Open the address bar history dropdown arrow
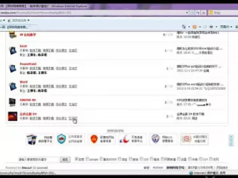Image resolution: width=238 pixels, height=178 pixels. click(187, 13)
